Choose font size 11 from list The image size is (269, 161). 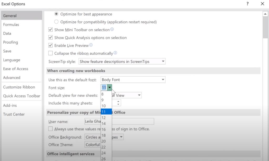[106, 112]
